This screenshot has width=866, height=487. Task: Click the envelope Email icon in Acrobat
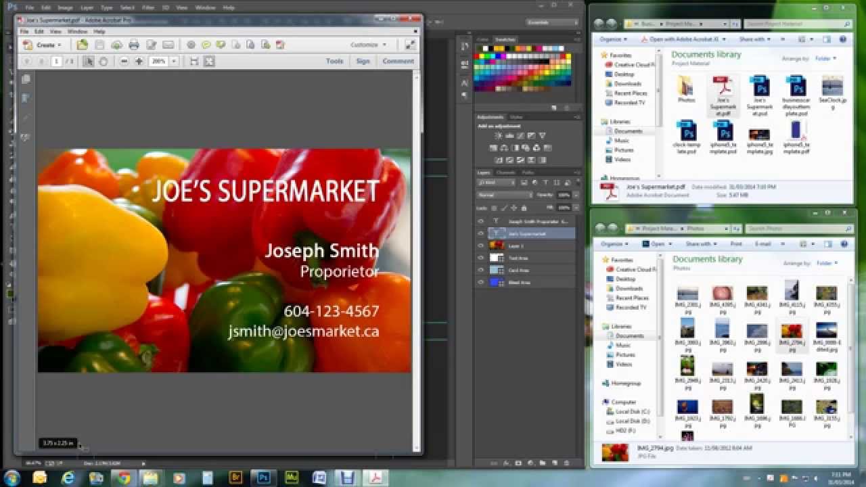point(168,45)
